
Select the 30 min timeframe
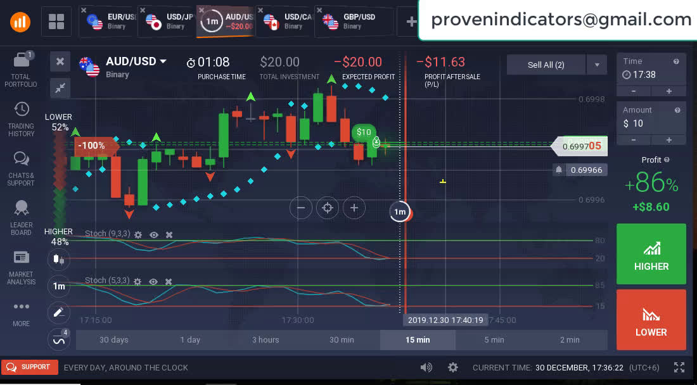pos(342,339)
